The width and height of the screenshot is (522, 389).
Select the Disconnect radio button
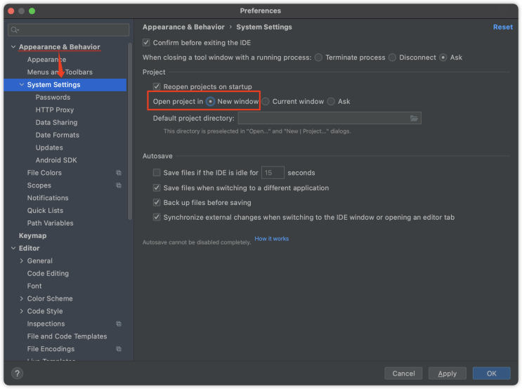(392, 58)
